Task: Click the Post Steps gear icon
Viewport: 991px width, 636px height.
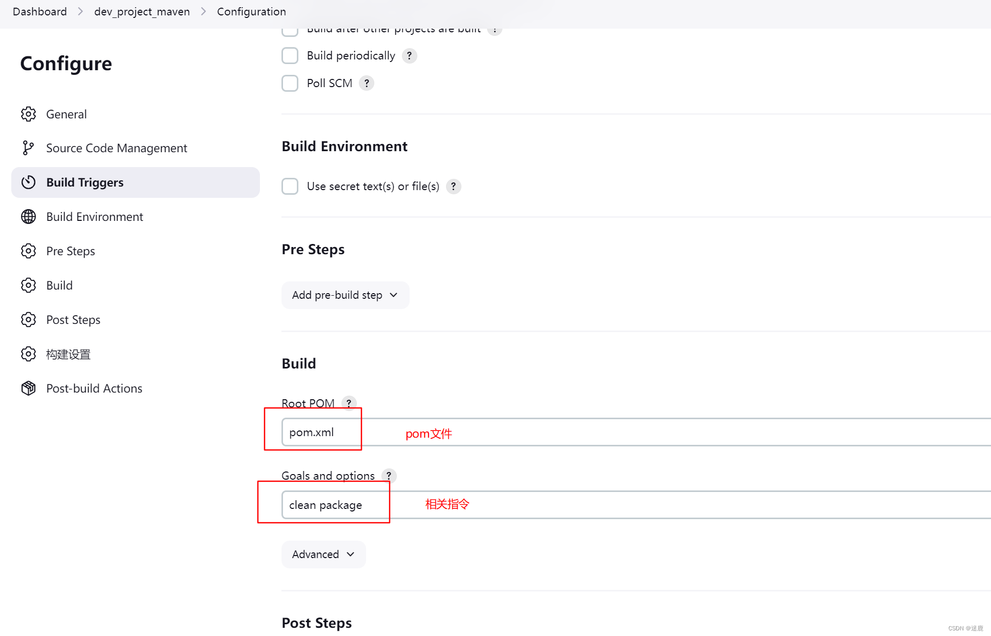Action: (29, 319)
